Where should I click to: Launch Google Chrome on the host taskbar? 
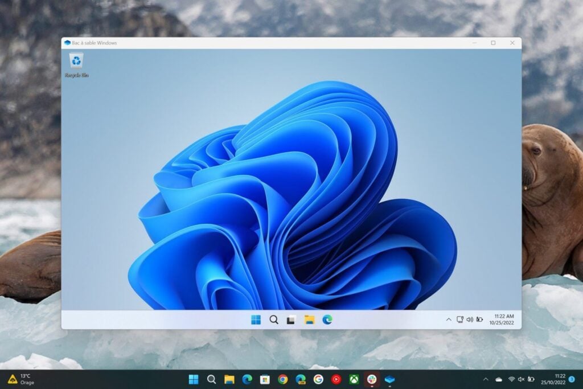pyautogui.click(x=282, y=379)
